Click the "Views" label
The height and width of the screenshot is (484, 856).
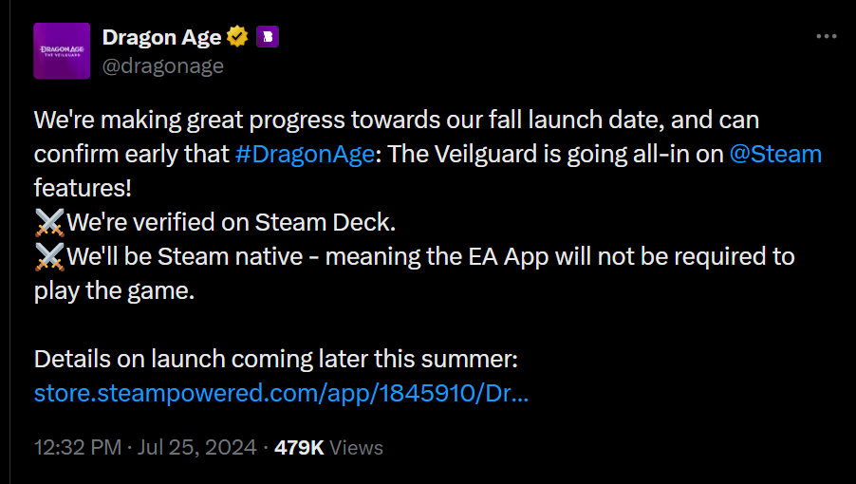(x=357, y=447)
